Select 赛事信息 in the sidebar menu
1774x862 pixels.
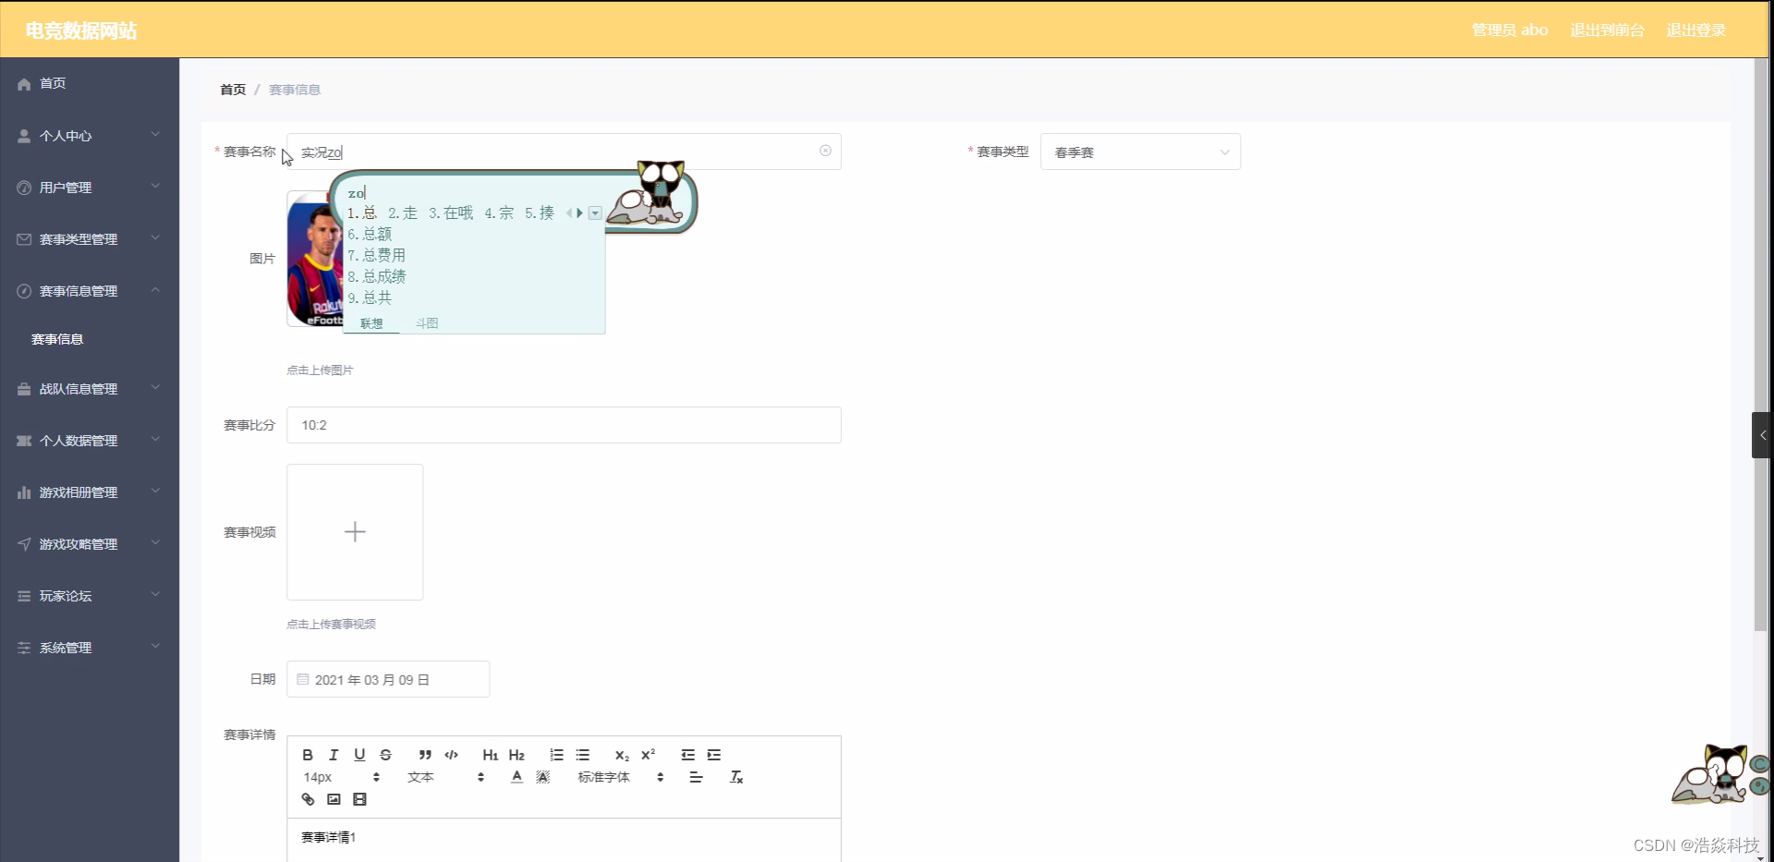[55, 339]
